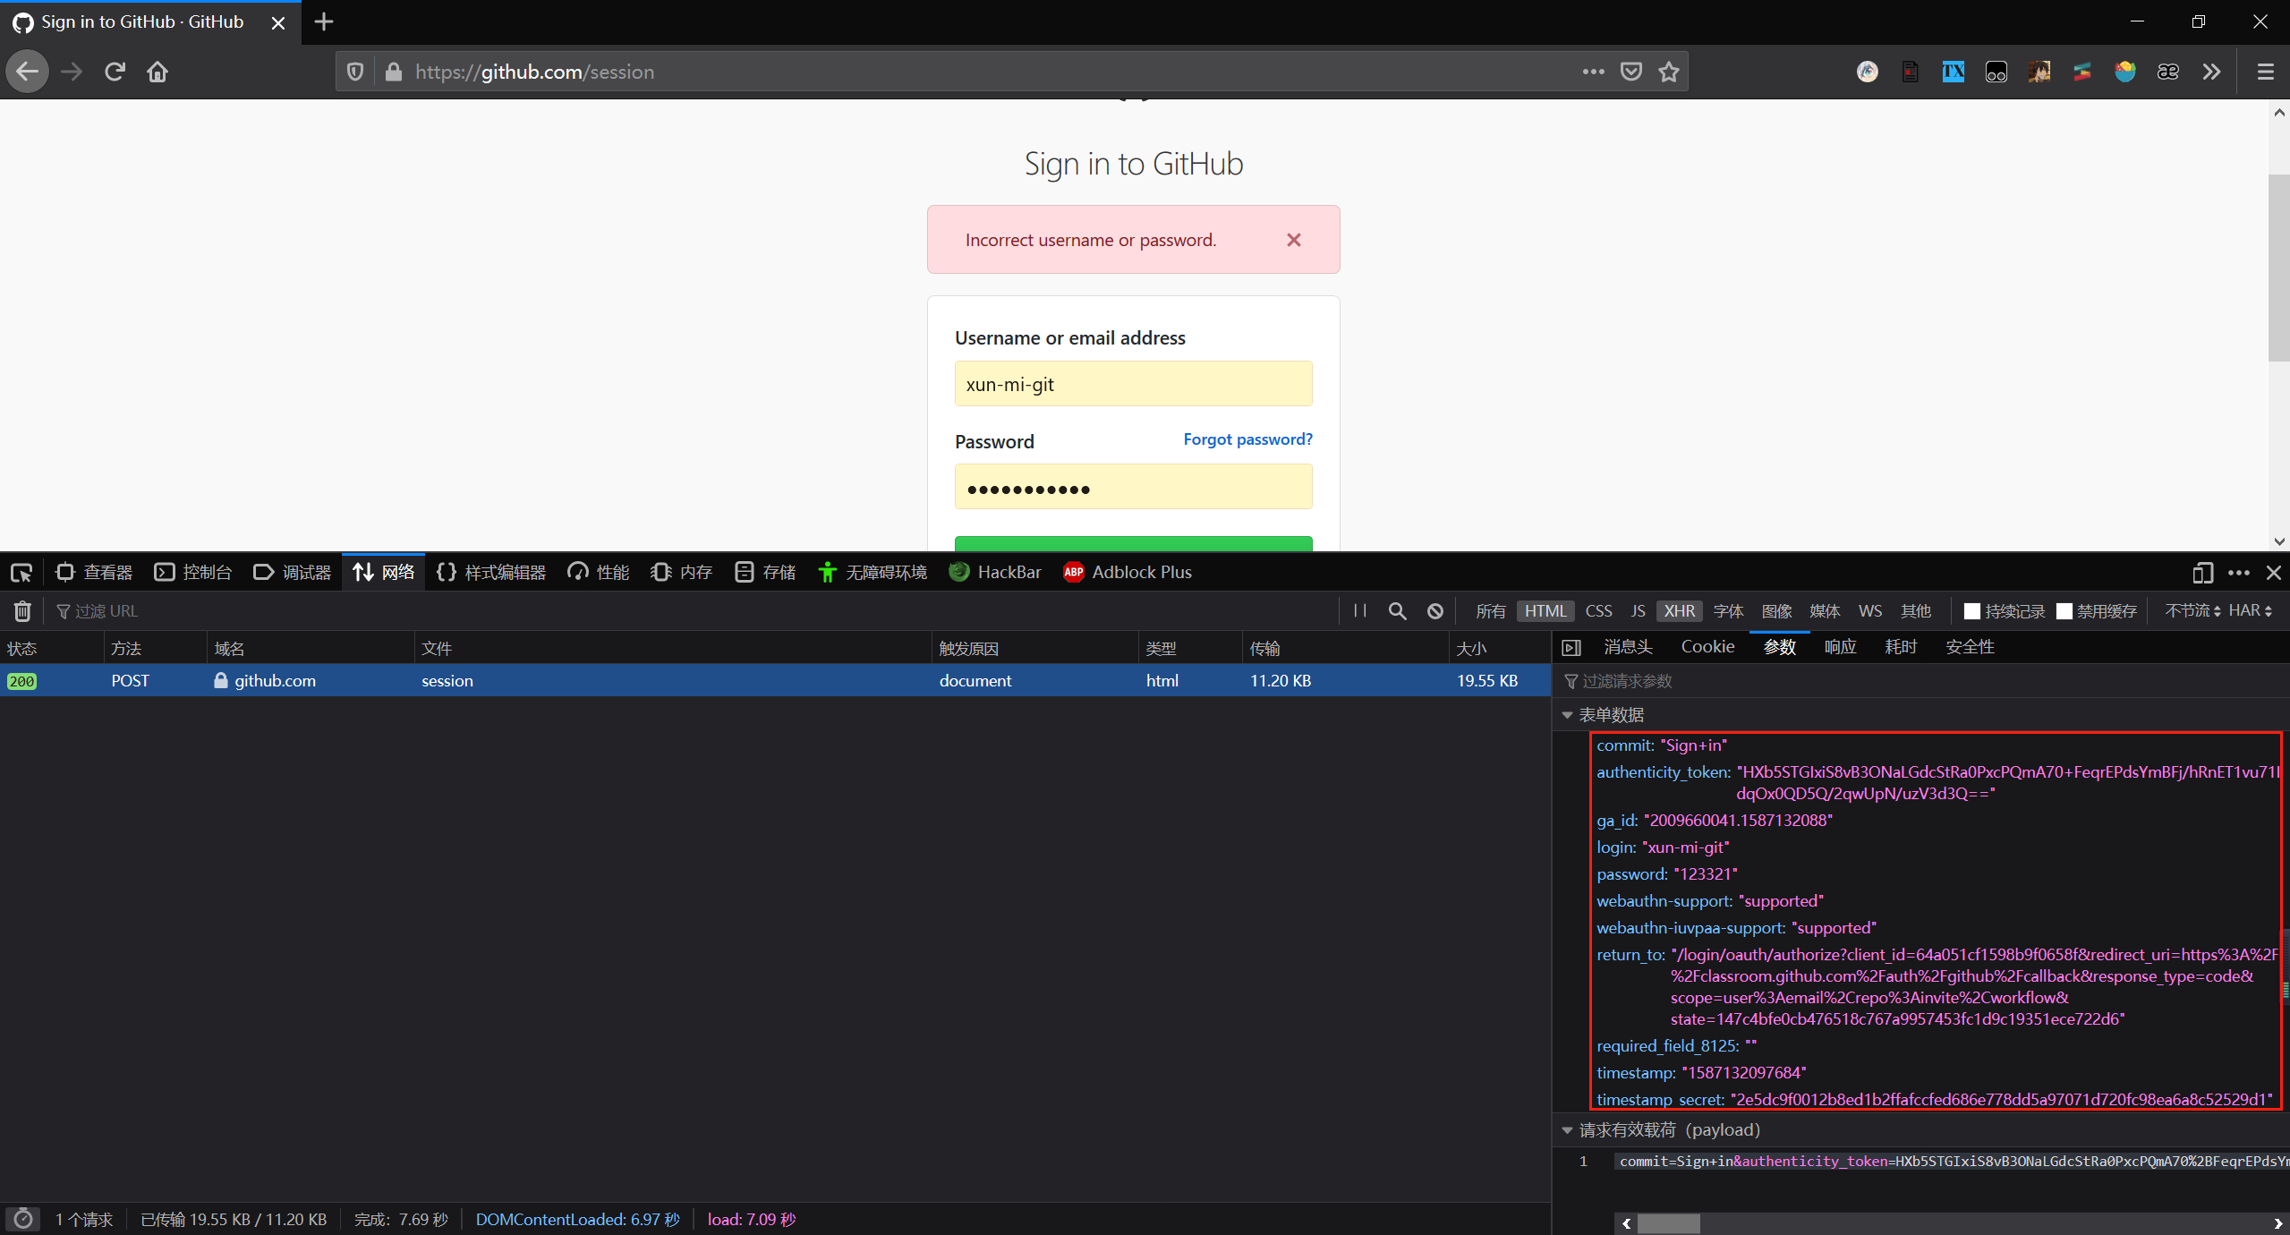Reload the current page
This screenshot has height=1235, width=2290.
115,72
